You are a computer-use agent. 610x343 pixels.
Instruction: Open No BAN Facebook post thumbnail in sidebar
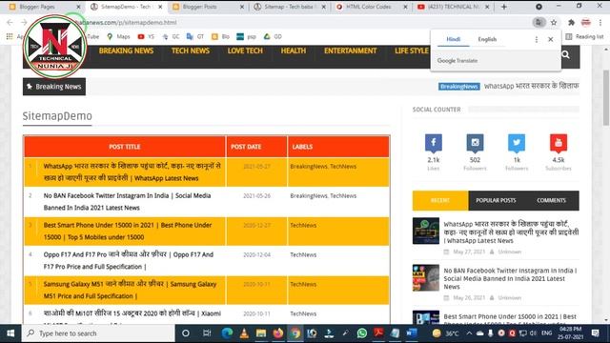[x=426, y=277]
